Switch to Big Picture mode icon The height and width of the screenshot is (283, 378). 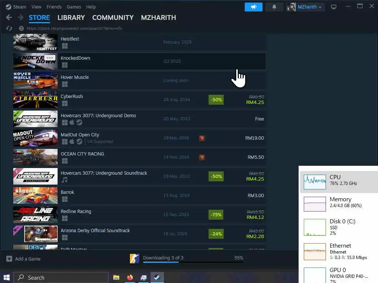point(334,7)
